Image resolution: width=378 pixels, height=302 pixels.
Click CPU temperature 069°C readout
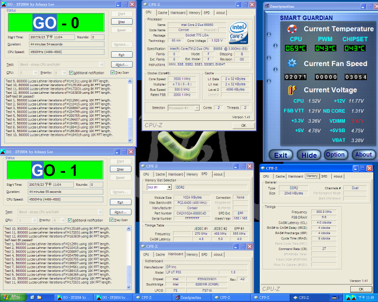click(x=295, y=48)
